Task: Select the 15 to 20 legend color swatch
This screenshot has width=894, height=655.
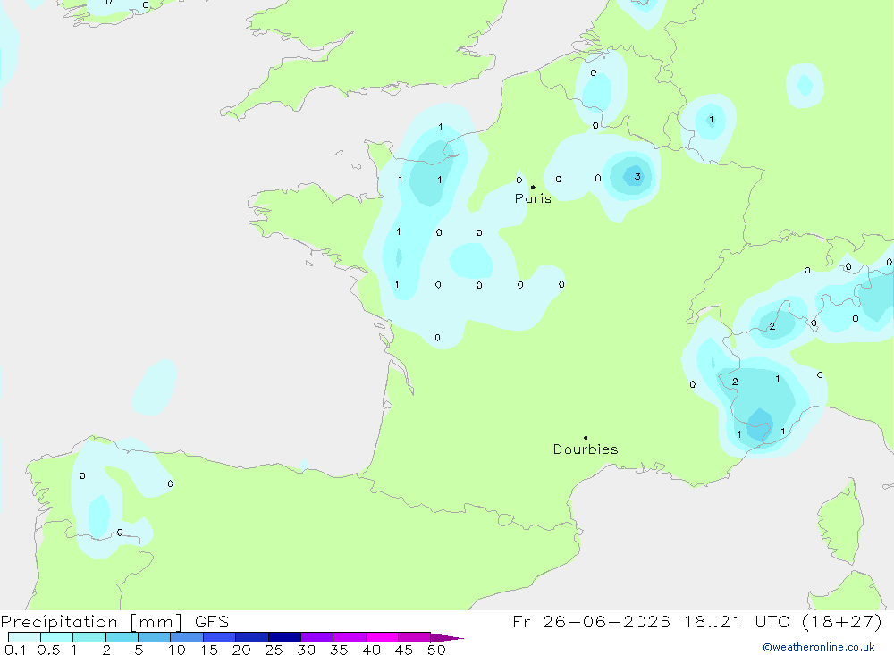Action: (220, 637)
